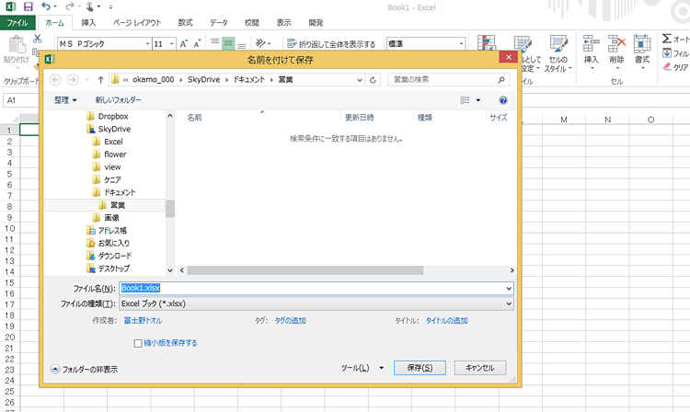This screenshot has width=690, height=412.
Task: Click the Save icon in Excel's quick access toolbar
Action: (29, 6)
